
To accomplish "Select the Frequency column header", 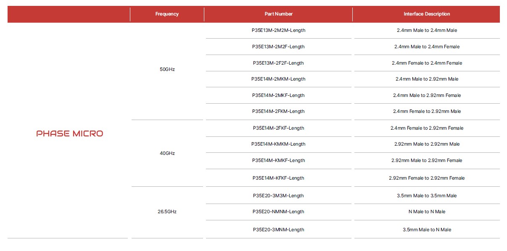I will click(167, 14).
